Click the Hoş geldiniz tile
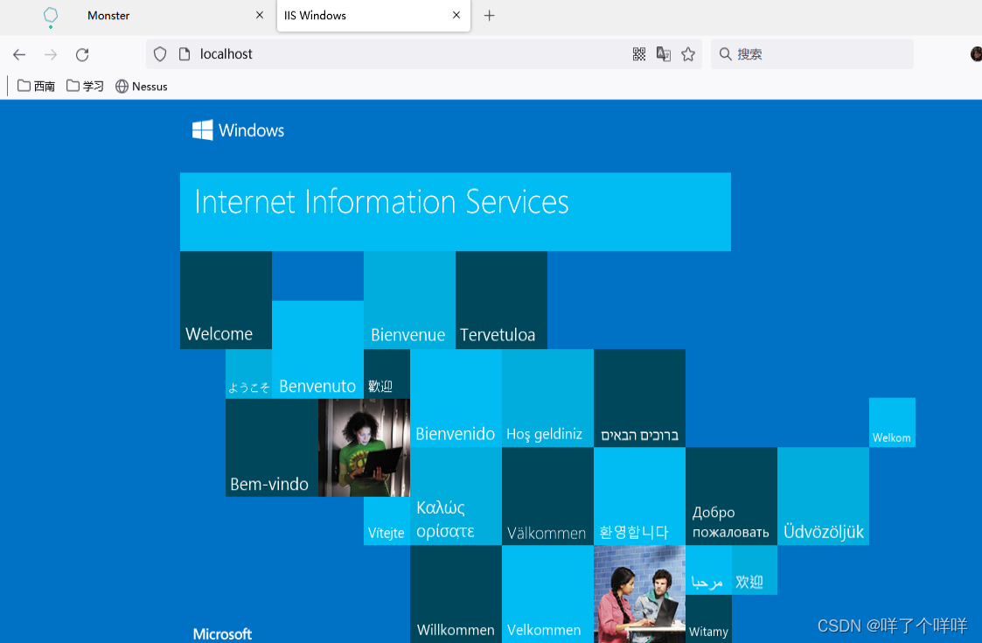This screenshot has height=643, width=982. 547,398
